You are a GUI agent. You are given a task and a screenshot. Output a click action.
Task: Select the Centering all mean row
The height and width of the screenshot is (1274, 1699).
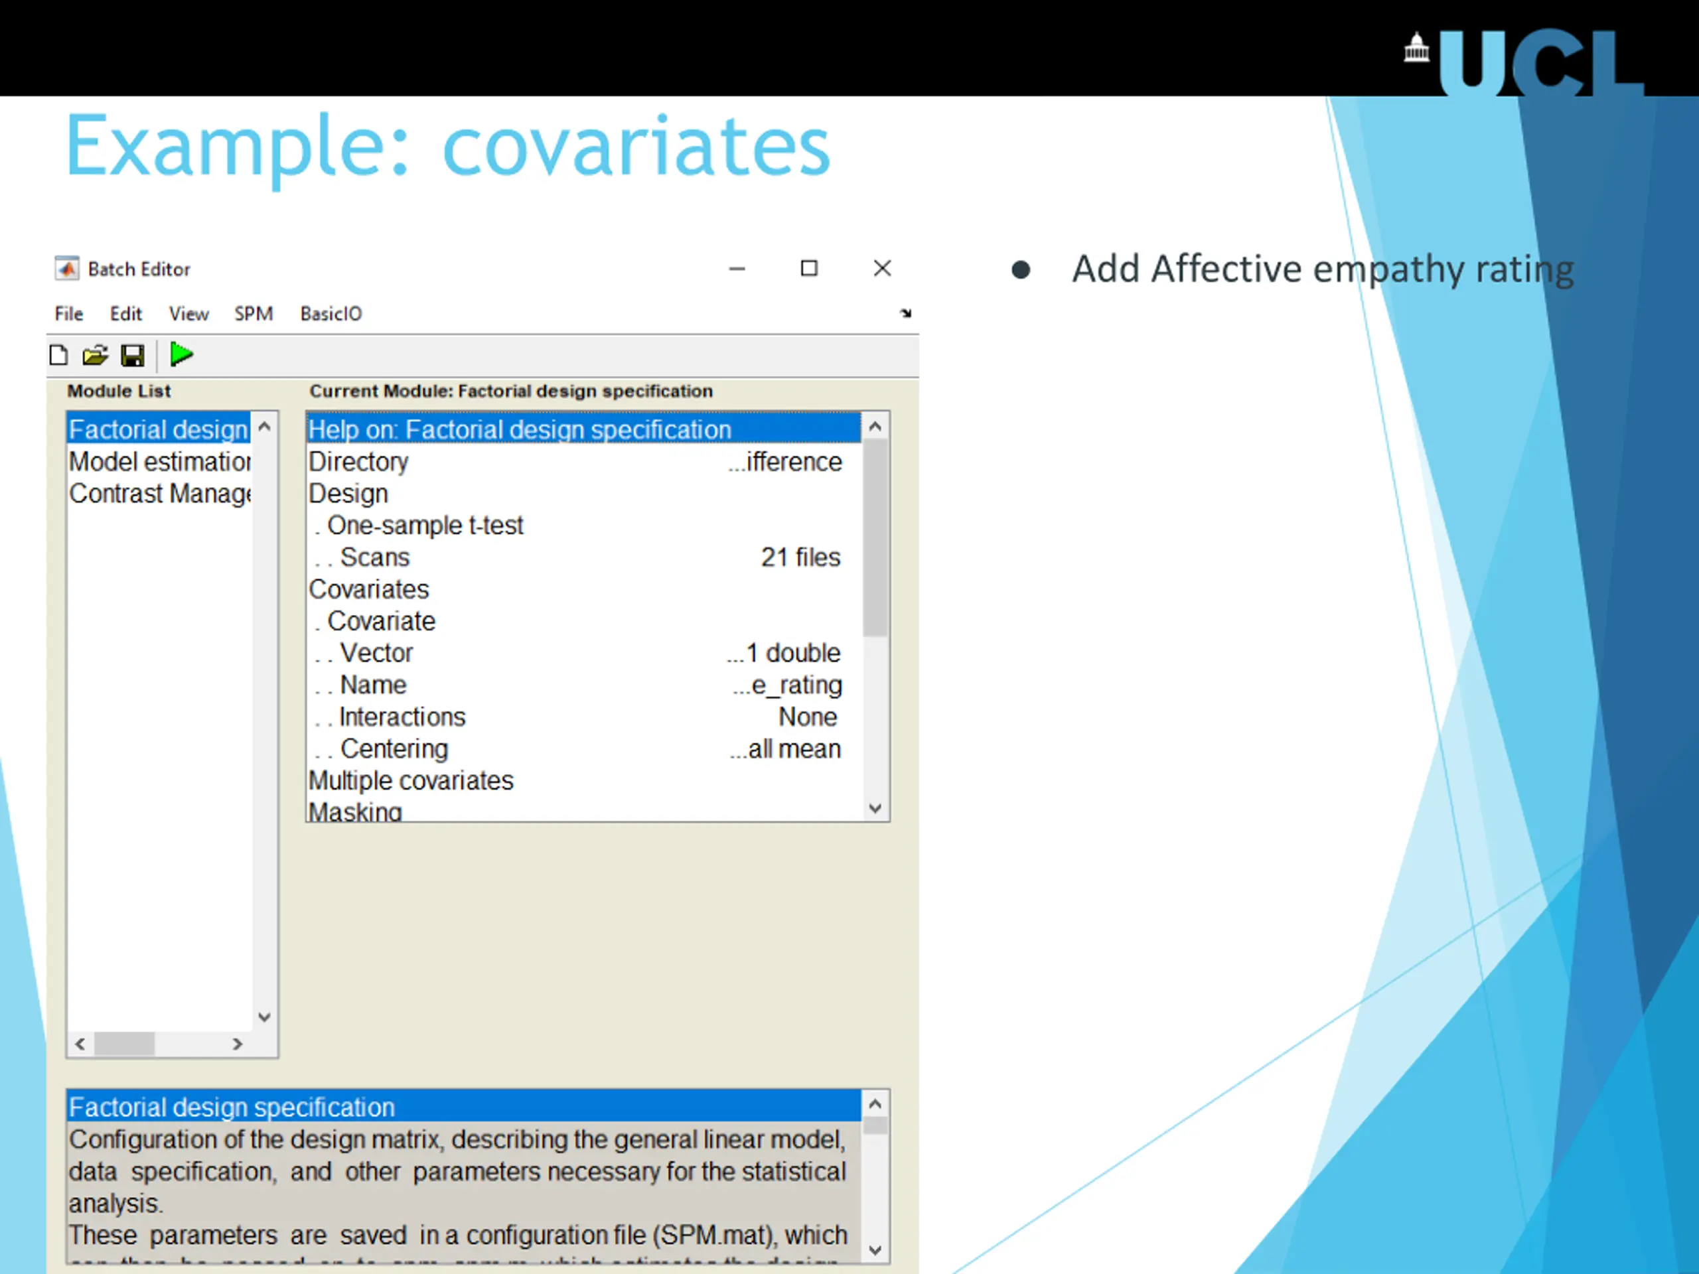[584, 748]
